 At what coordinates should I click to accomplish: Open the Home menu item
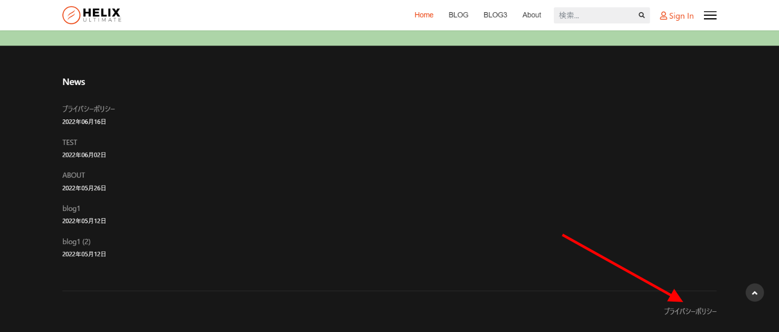(423, 15)
